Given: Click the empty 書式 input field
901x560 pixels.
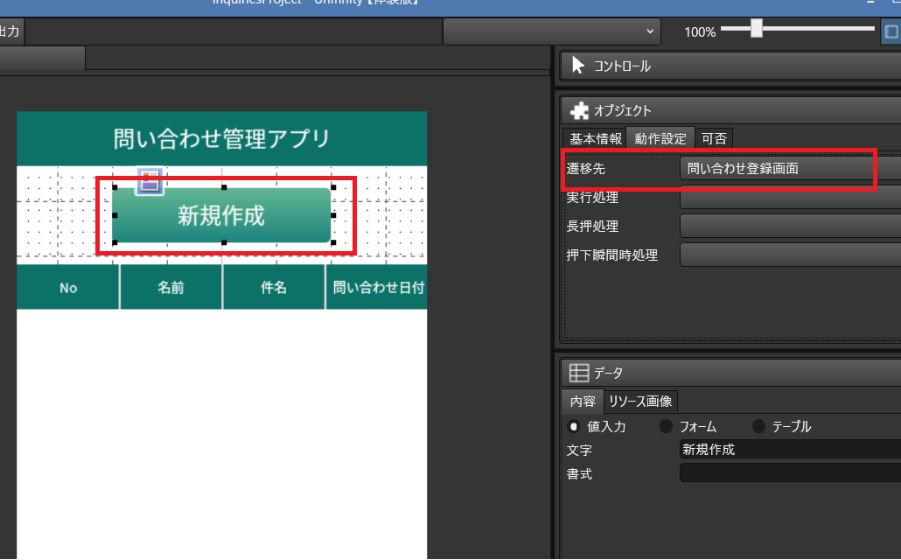Looking at the screenshot, I should click(790, 472).
